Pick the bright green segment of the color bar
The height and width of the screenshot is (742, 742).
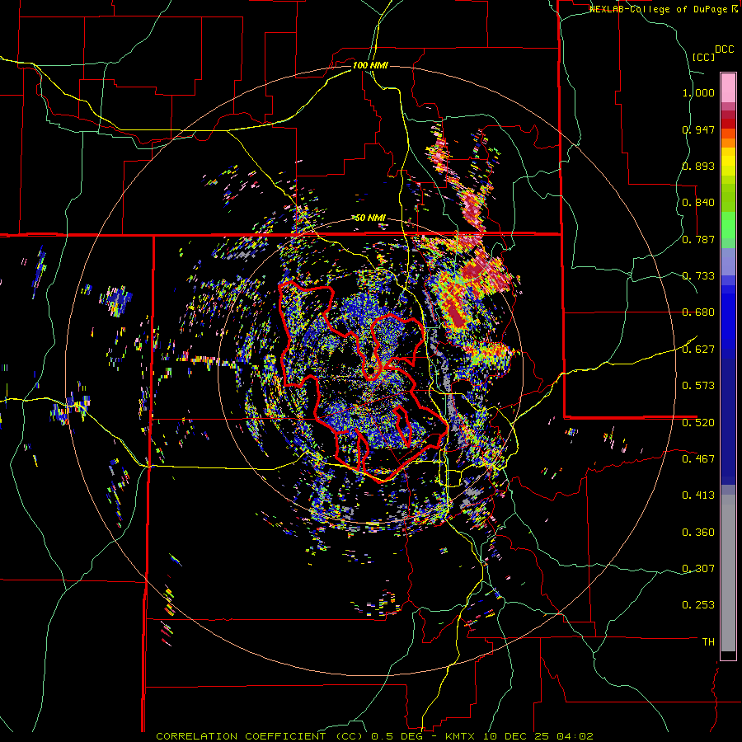(x=728, y=225)
